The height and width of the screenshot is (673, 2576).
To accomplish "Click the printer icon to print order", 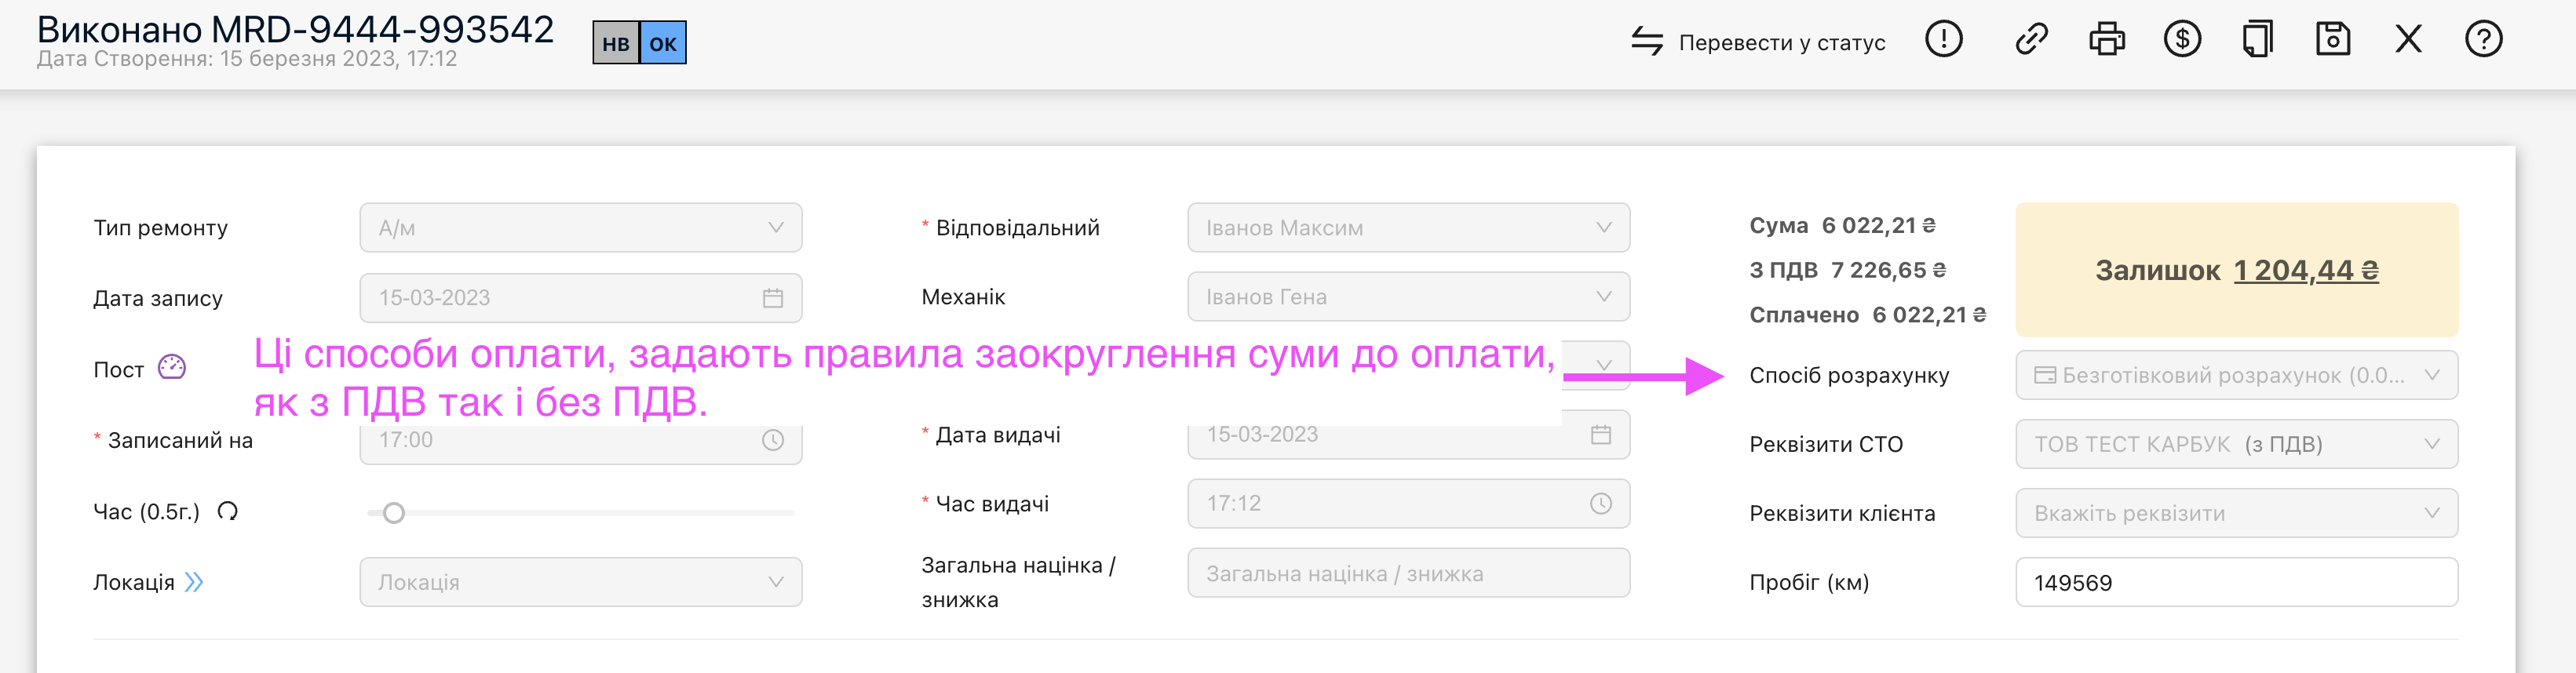I will 2107,40.
